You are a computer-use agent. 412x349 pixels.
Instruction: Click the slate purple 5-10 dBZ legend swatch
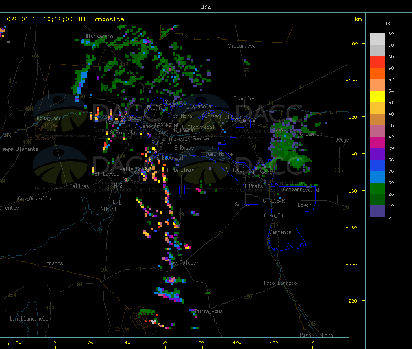tap(377, 211)
